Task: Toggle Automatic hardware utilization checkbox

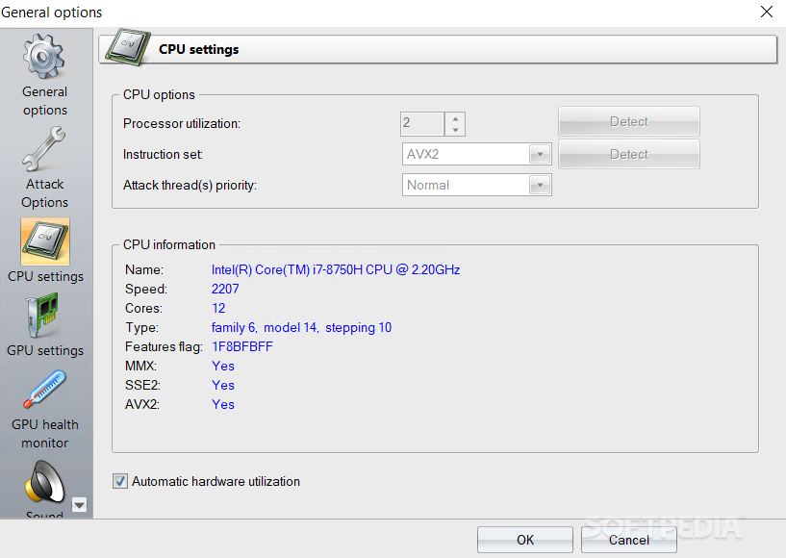Action: 120,481
